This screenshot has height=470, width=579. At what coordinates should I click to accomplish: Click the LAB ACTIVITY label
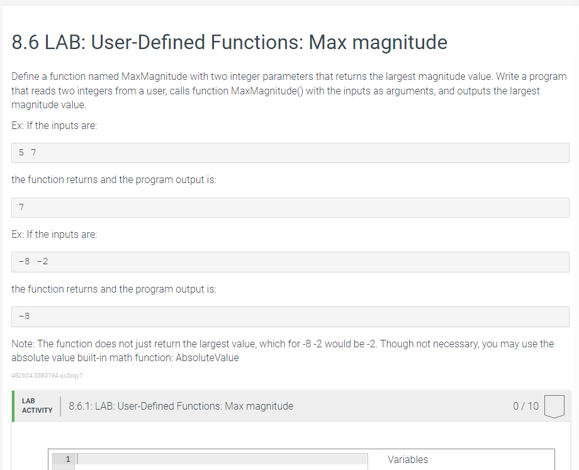coord(37,406)
